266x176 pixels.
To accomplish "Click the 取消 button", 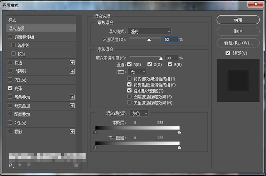I will point(238,31).
